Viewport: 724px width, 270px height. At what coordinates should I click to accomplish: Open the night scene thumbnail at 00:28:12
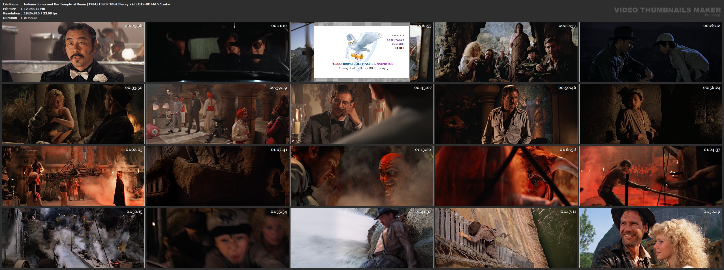[x=651, y=52]
